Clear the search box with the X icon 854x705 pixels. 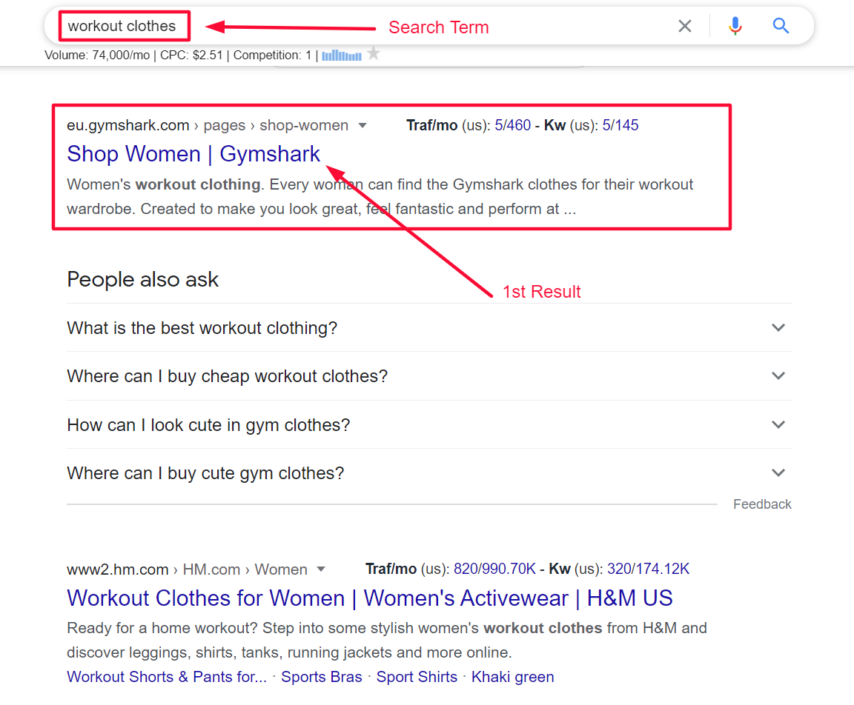click(685, 26)
